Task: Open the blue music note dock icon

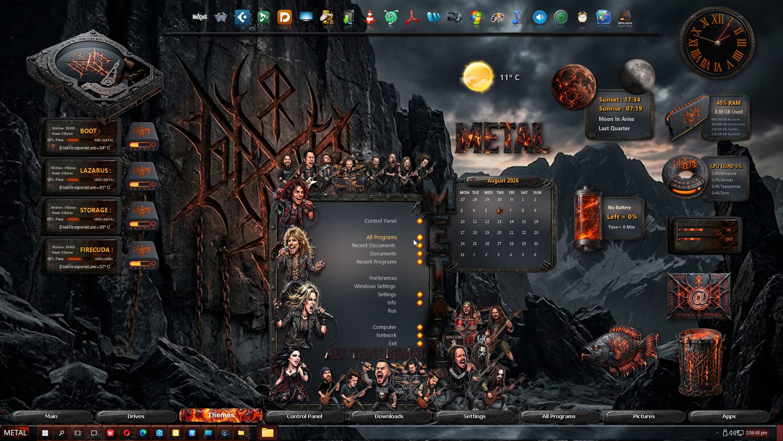Action: pos(517,18)
